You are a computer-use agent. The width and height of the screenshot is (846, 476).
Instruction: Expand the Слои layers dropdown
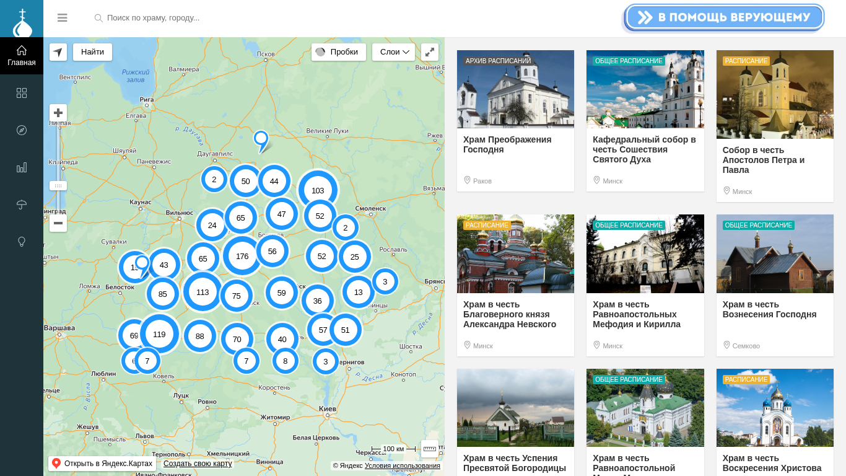point(393,52)
